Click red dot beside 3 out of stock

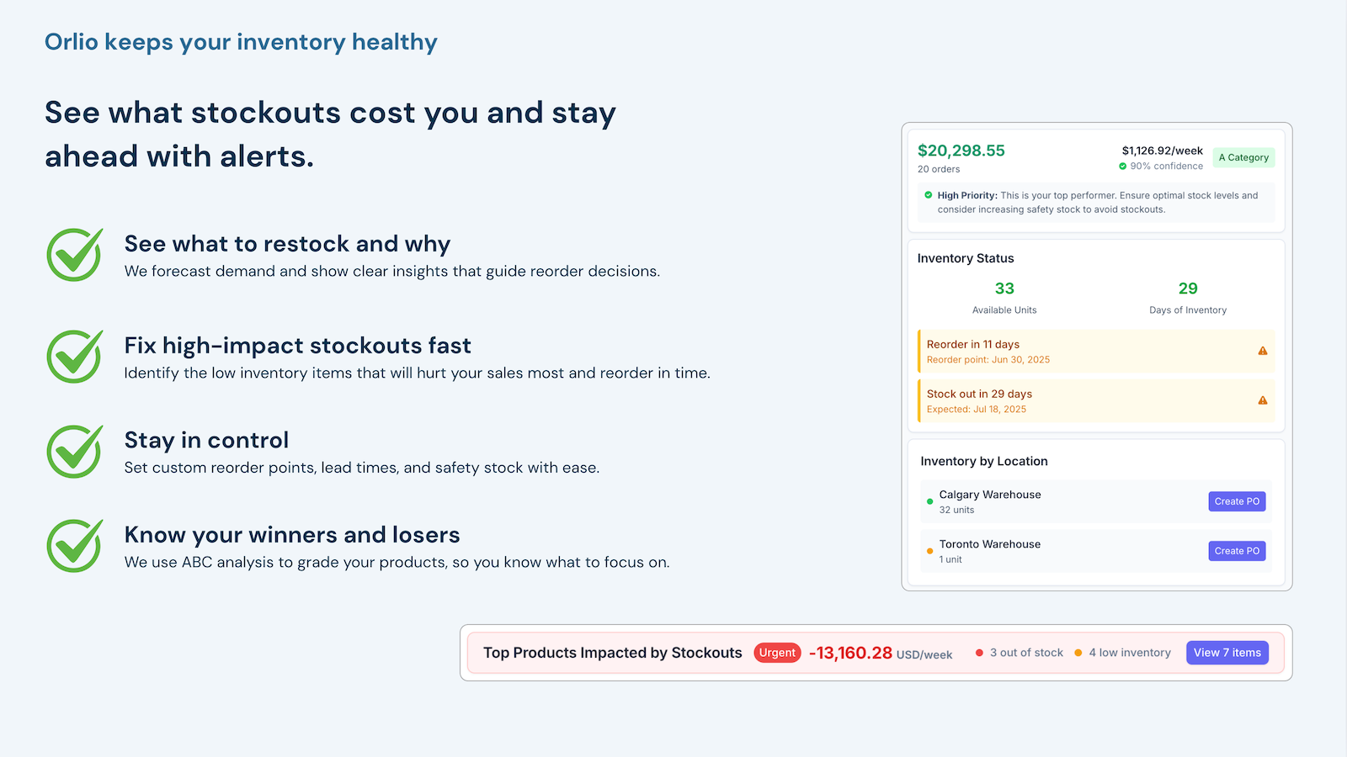point(979,653)
